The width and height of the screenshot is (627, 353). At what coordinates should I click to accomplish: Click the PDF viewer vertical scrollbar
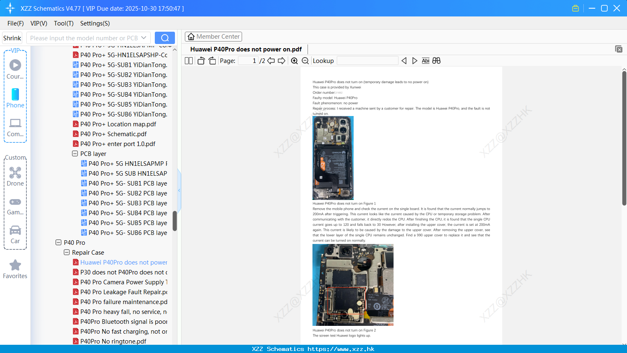(x=624, y=138)
